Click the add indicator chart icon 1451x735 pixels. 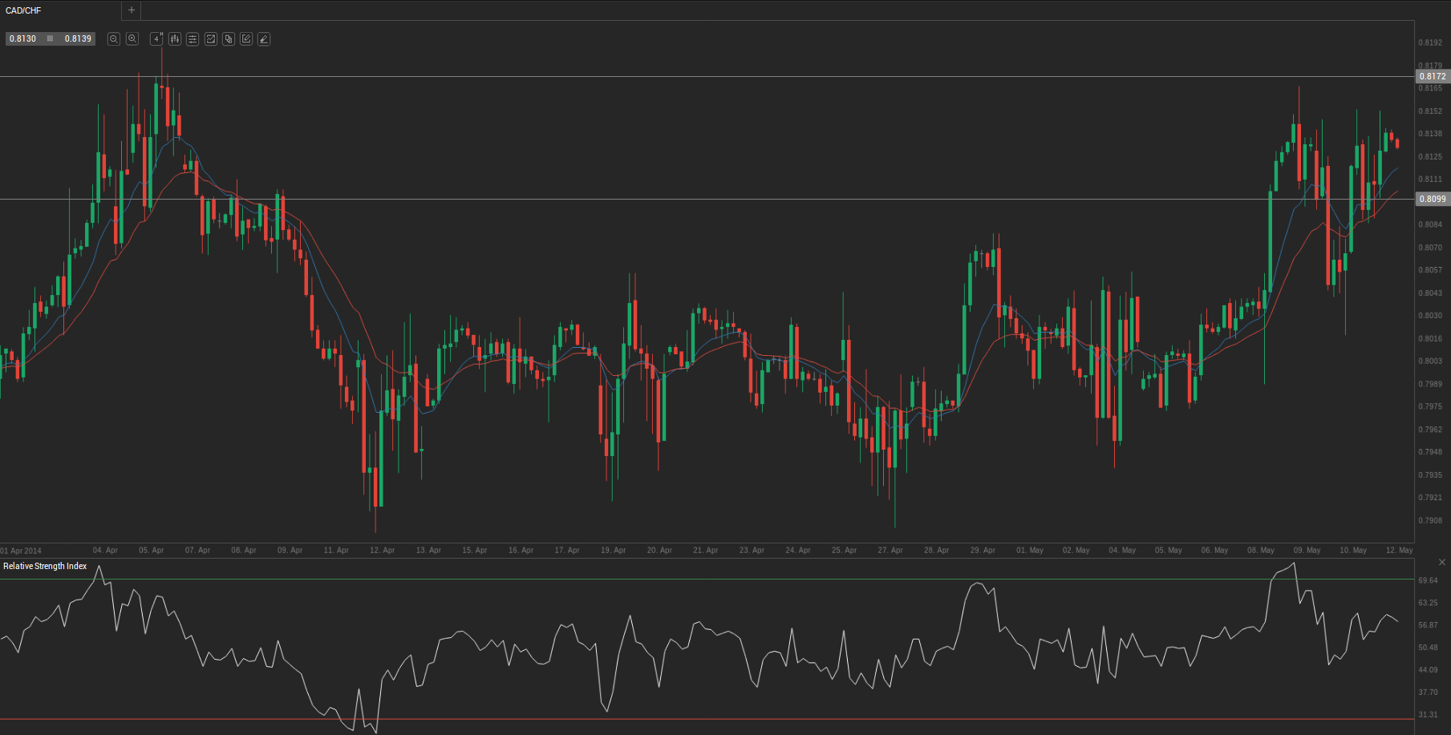pyautogui.click(x=211, y=39)
